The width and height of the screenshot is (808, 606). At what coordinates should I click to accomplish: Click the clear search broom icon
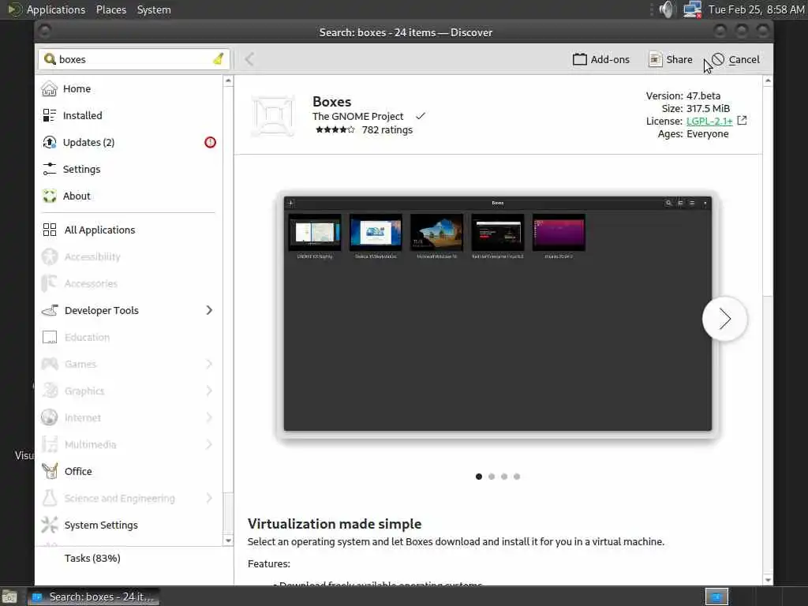(x=218, y=59)
